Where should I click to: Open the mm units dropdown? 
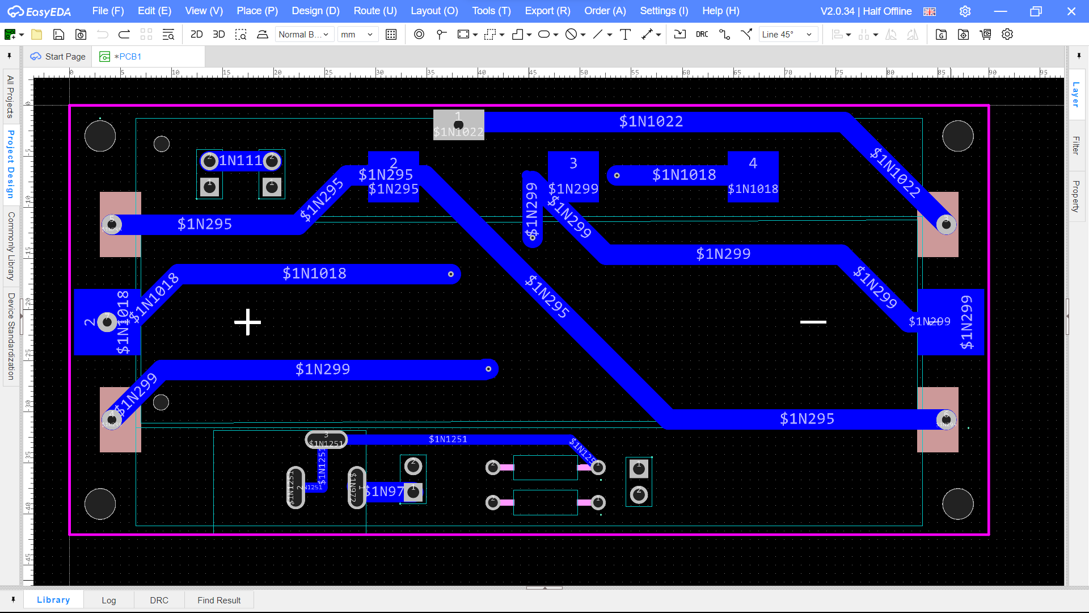pos(358,35)
